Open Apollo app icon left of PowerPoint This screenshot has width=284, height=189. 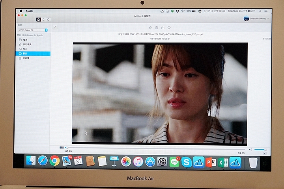pos(199,162)
